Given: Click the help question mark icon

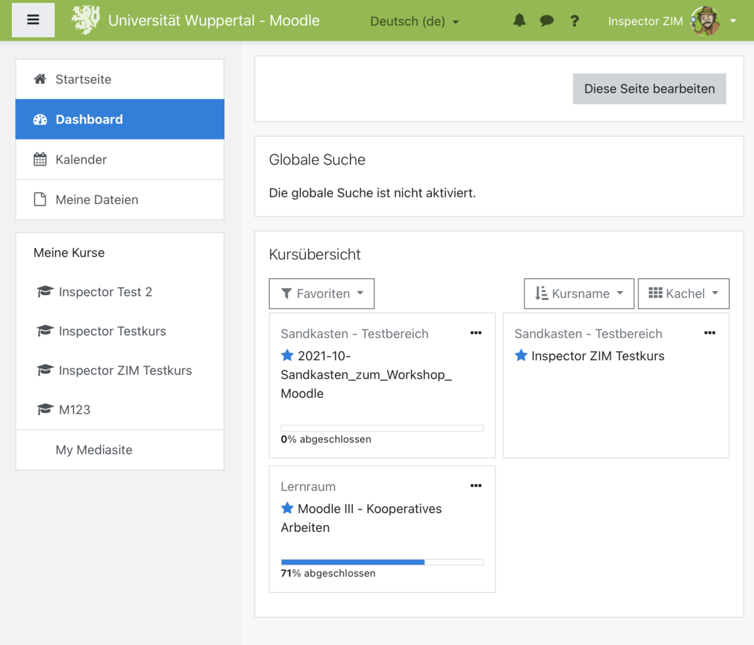Looking at the screenshot, I should point(574,21).
